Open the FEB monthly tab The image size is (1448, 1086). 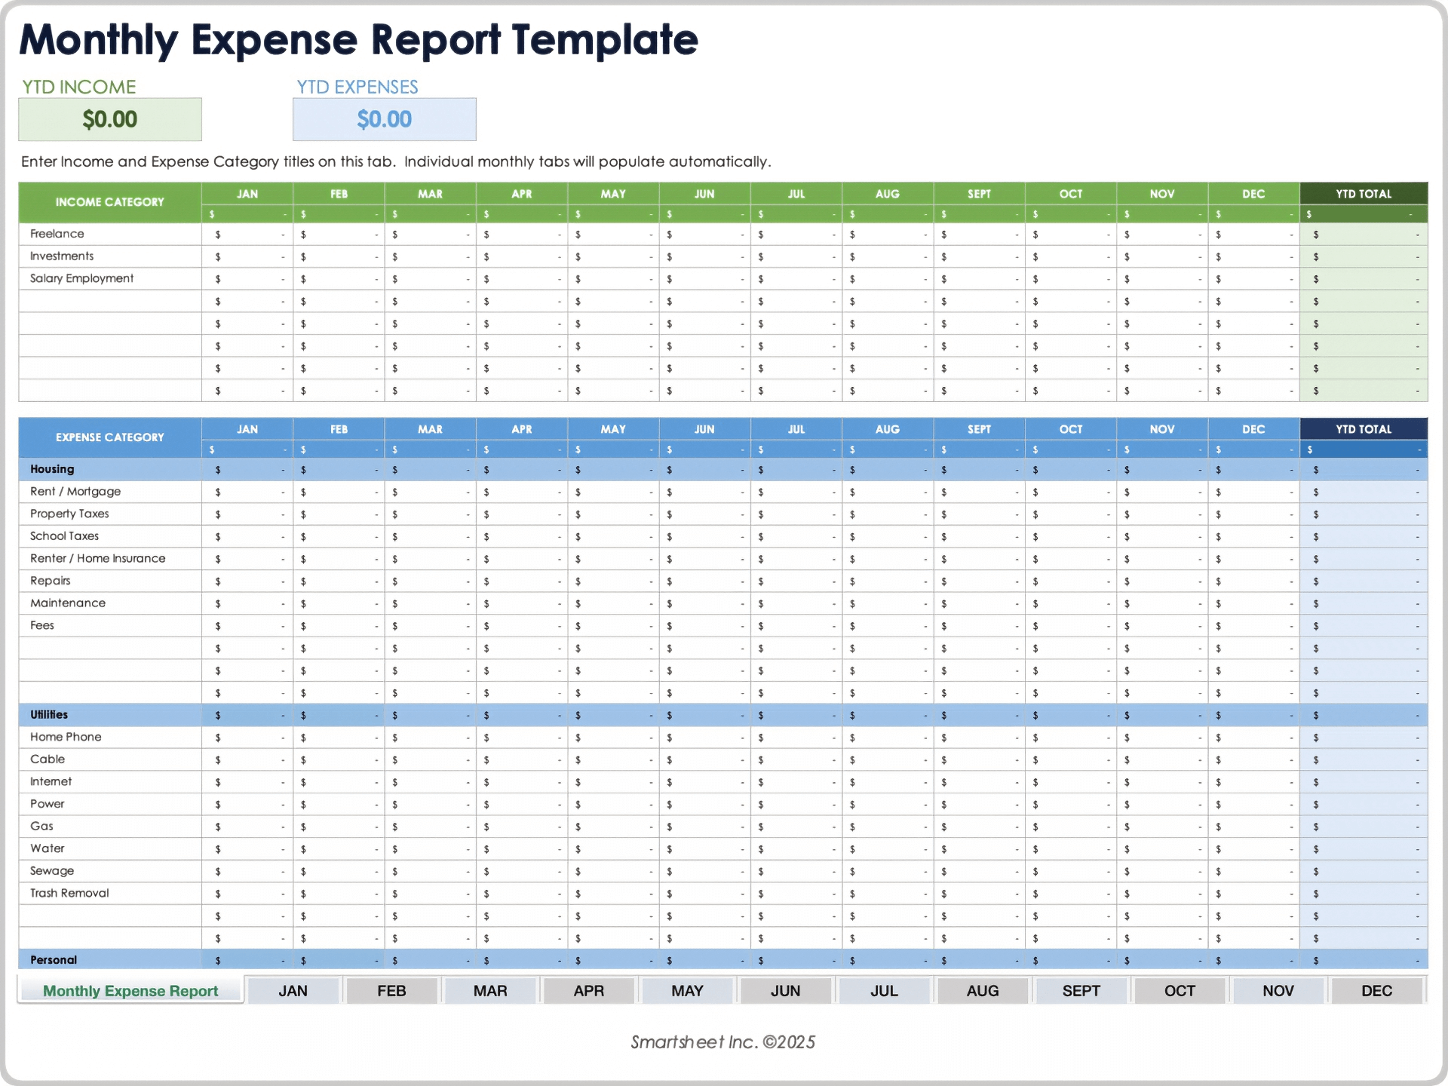tap(391, 990)
